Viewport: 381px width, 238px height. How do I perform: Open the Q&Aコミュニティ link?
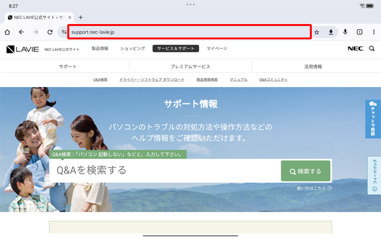(273, 80)
